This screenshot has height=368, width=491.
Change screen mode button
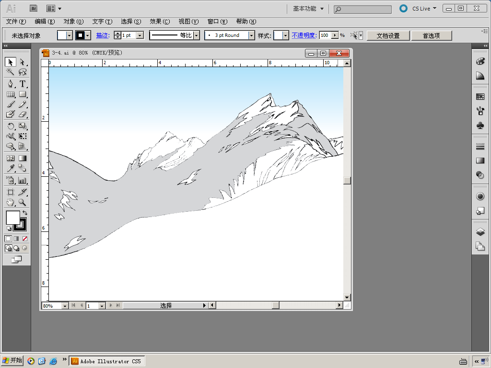[16, 259]
